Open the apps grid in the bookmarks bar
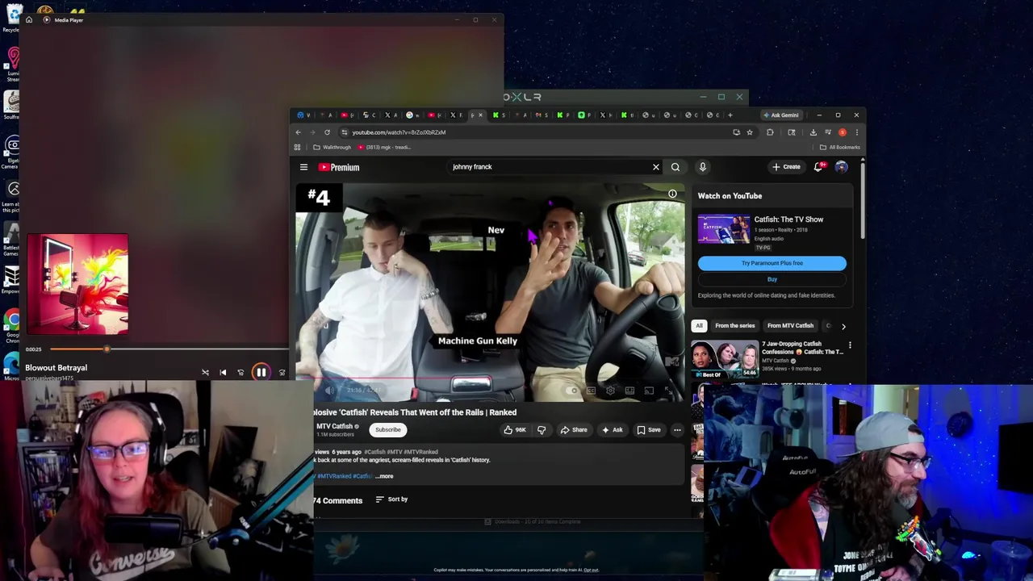 click(297, 147)
